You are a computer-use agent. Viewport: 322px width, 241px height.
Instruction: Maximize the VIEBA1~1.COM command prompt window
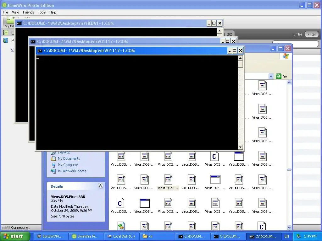(x=214, y=23)
